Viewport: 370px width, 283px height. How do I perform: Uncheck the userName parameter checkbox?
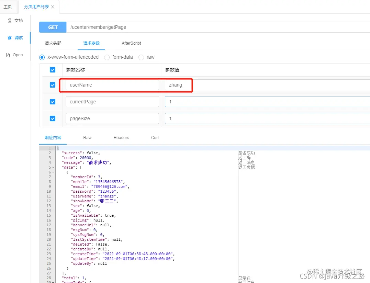(x=53, y=85)
